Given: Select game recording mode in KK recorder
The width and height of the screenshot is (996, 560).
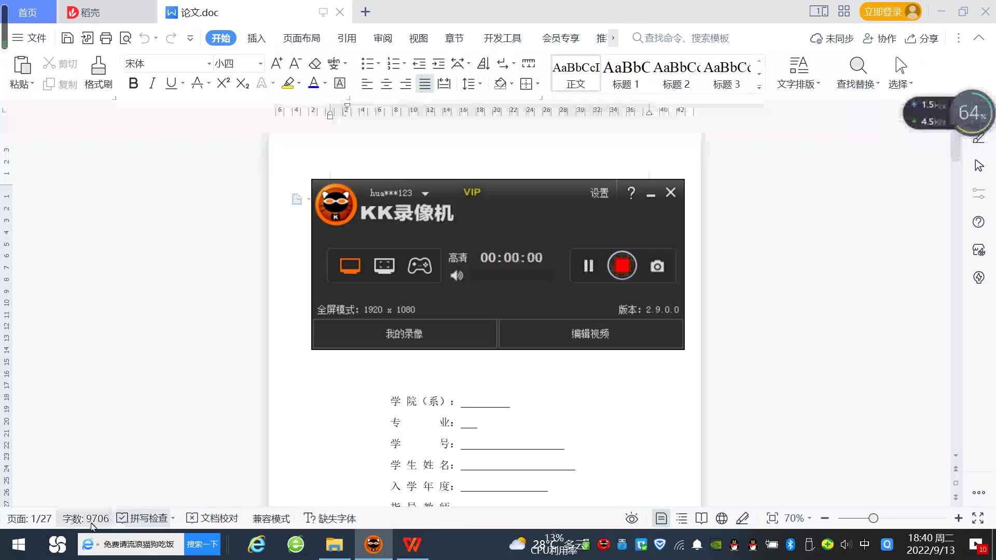Looking at the screenshot, I should pos(420,266).
